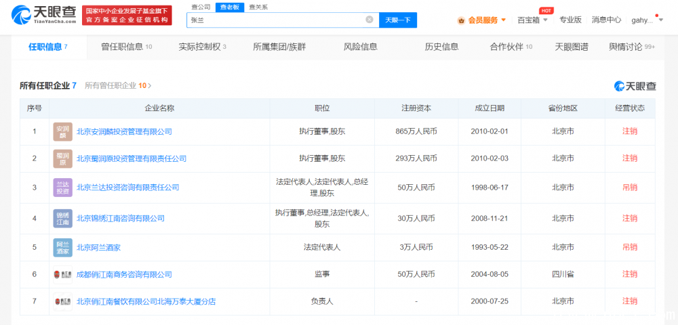678x325 pixels.
Task: Select the 监事 position cell
Action: pyautogui.click(x=322, y=274)
